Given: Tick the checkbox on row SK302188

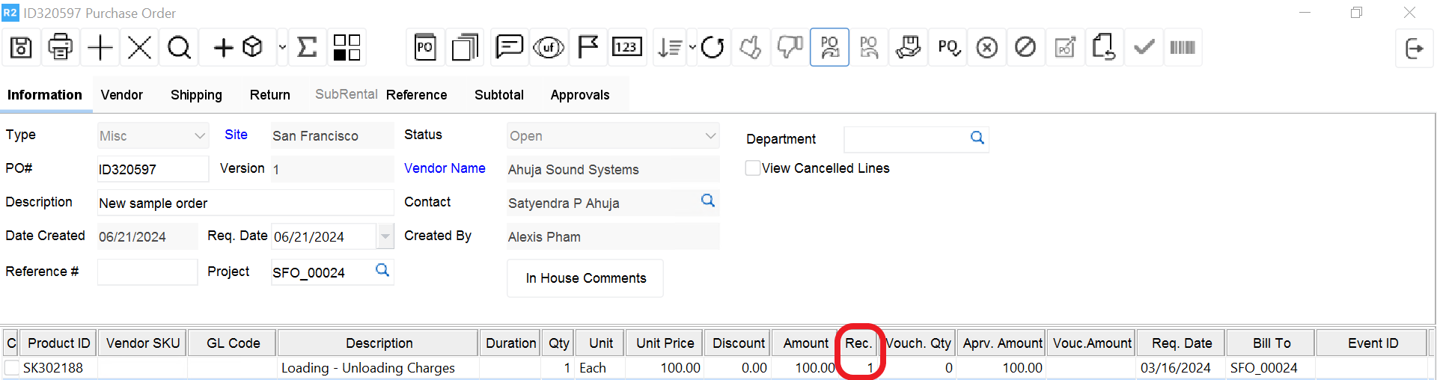Looking at the screenshot, I should pos(12,367).
